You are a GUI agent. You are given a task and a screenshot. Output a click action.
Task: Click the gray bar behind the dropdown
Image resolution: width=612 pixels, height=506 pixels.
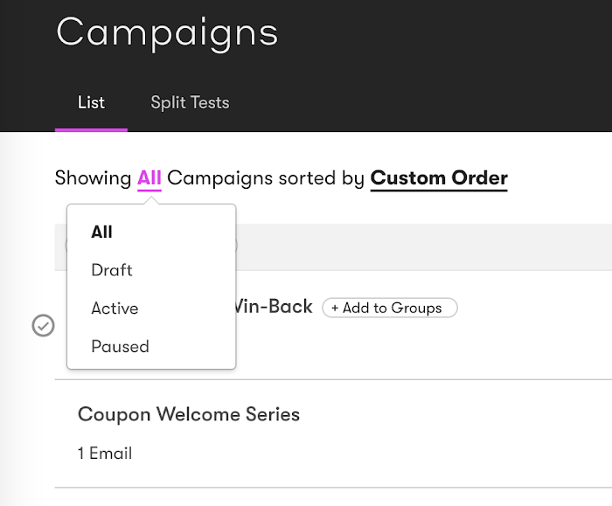[x=420, y=246]
